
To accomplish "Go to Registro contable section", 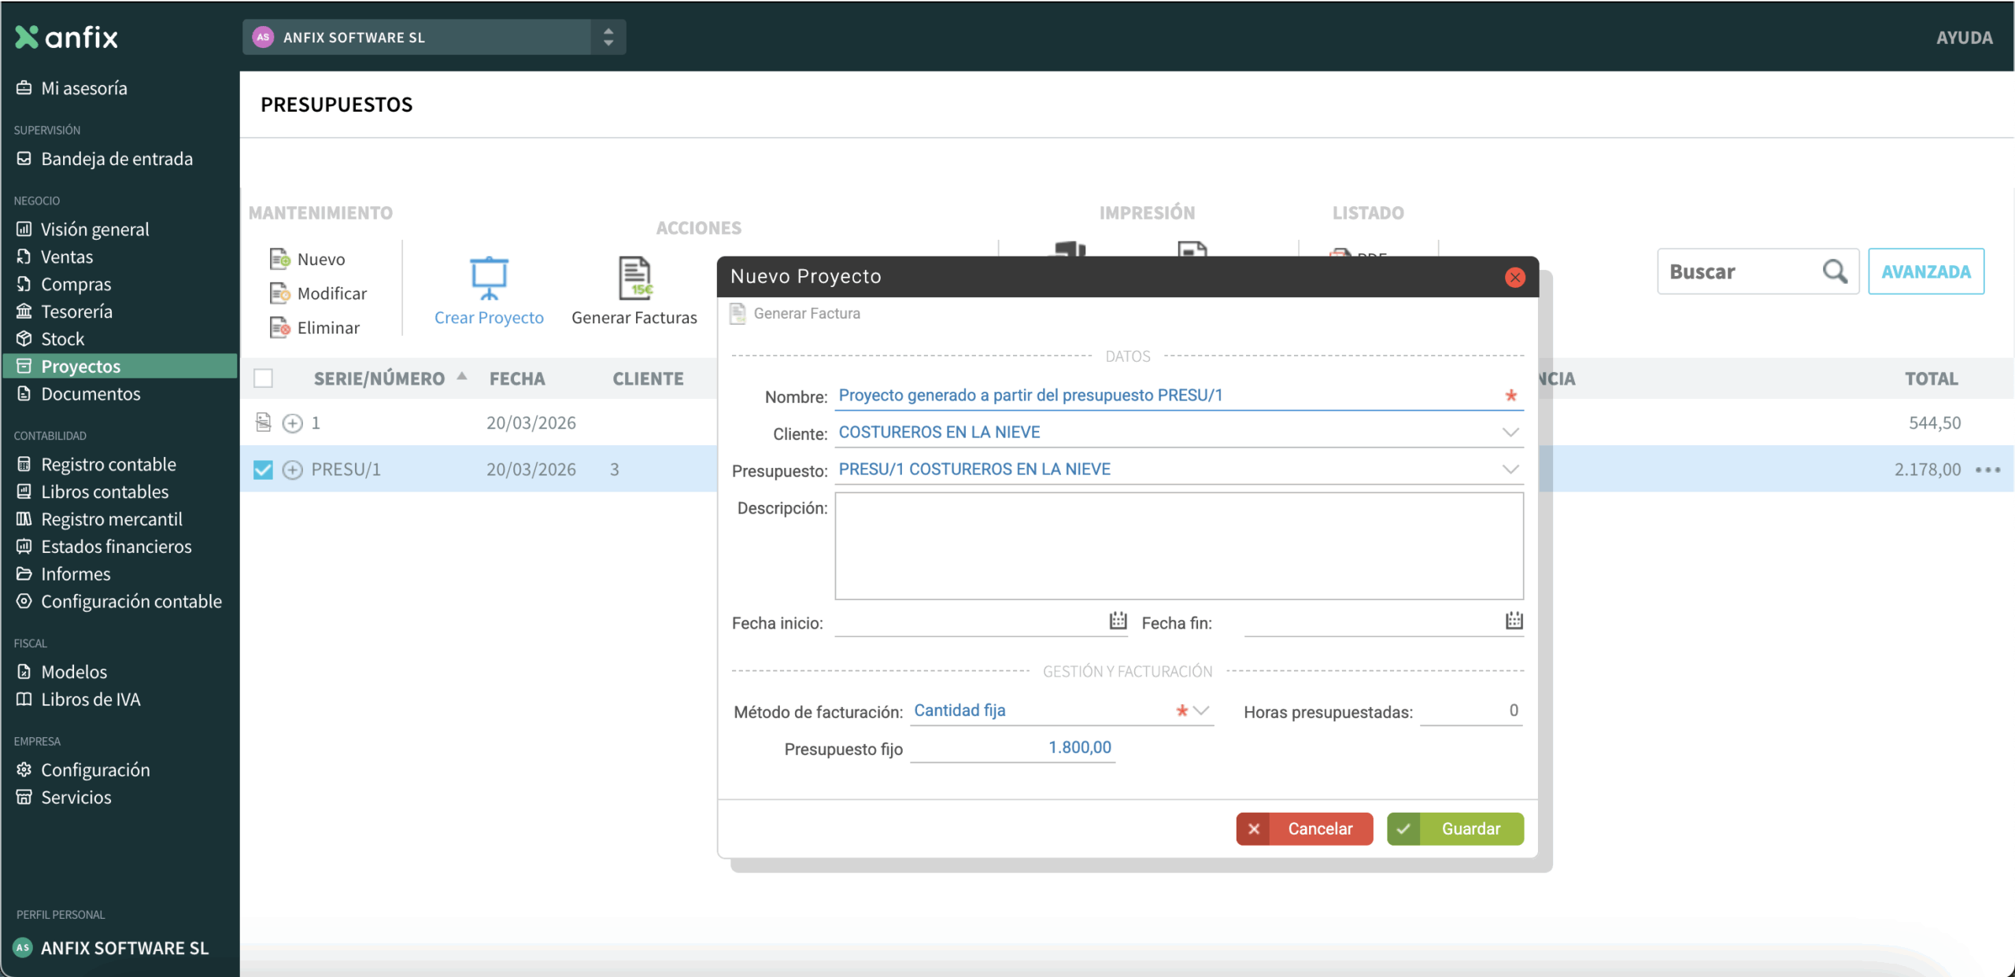I will tap(109, 464).
